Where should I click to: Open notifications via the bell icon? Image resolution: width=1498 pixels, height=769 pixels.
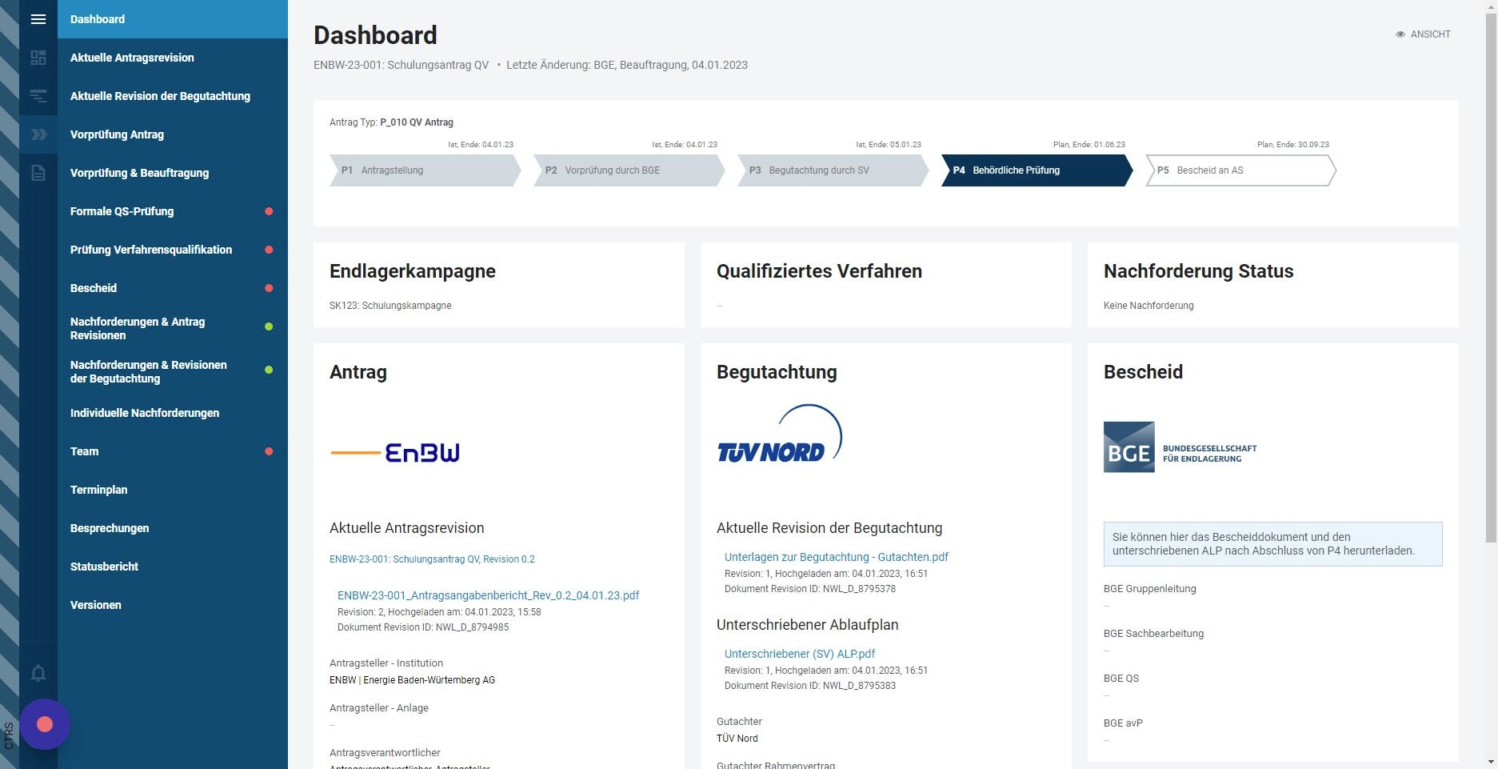(38, 673)
